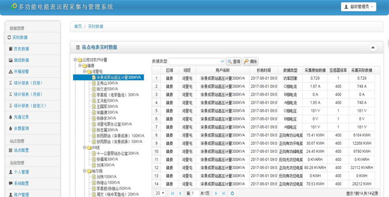The height and width of the screenshot is (197, 389).
Task: Refresh the data table
Action: [x=232, y=193]
